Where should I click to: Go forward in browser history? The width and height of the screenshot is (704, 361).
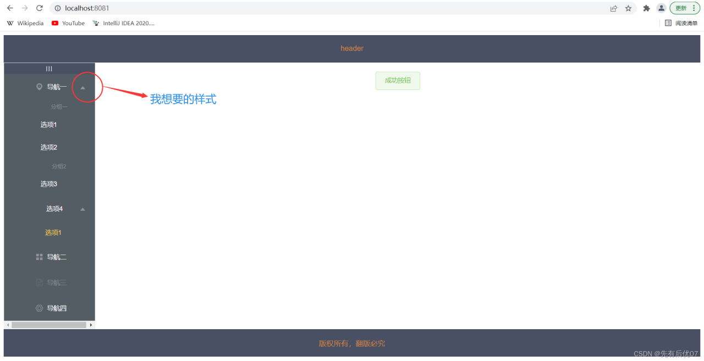point(25,8)
